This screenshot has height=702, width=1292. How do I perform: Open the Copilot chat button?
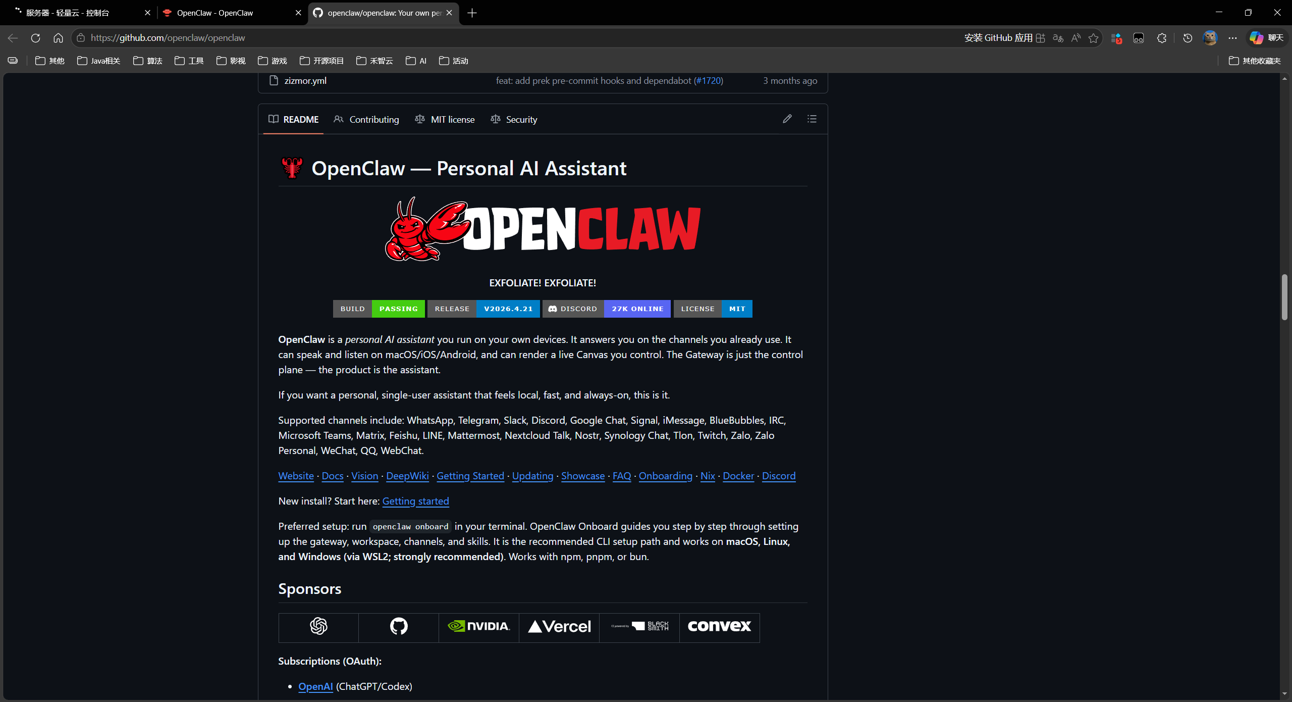1266,38
